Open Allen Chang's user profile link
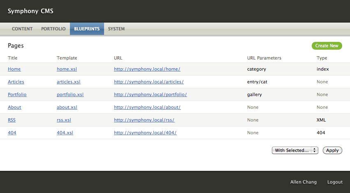The height and width of the screenshot is (193, 350). pos(304,182)
